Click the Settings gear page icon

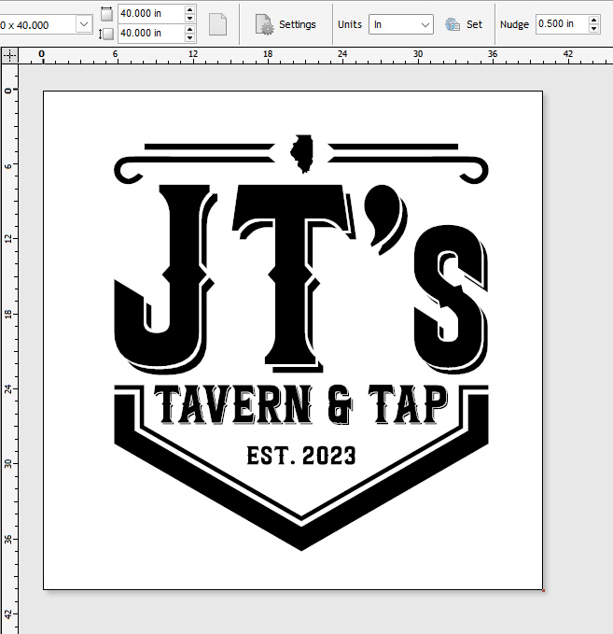[264, 24]
